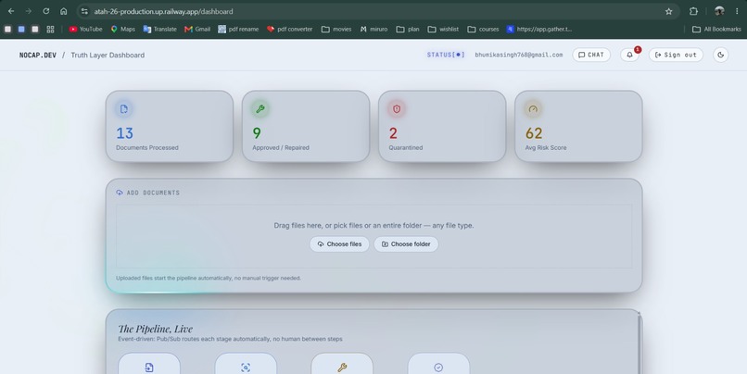Open the app.gather bookmark
Image resolution: width=747 pixels, height=374 pixels.
pos(538,29)
